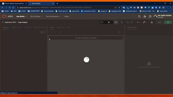This screenshot has height=97, width=173.
Task: Open the SQL Workshop dropdown
Action: (x=36, y=16)
